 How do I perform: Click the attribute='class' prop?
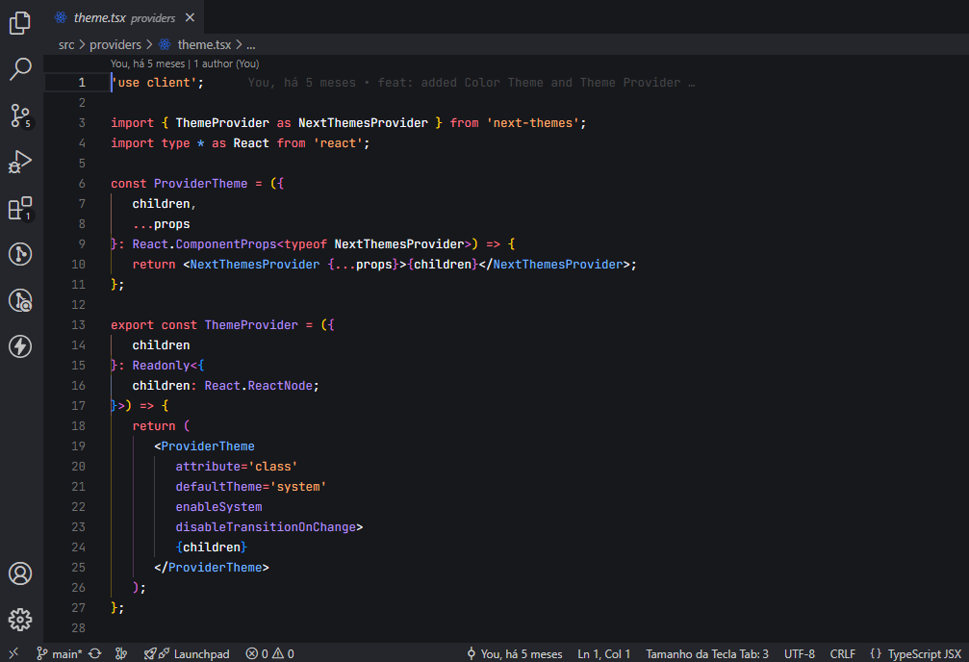pos(236,467)
